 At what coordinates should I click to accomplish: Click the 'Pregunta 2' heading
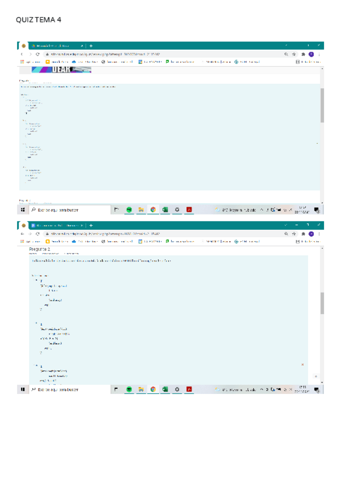40,249
